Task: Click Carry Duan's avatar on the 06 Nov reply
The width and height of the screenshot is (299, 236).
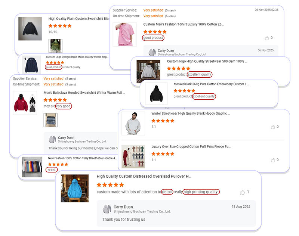Action: (152, 52)
